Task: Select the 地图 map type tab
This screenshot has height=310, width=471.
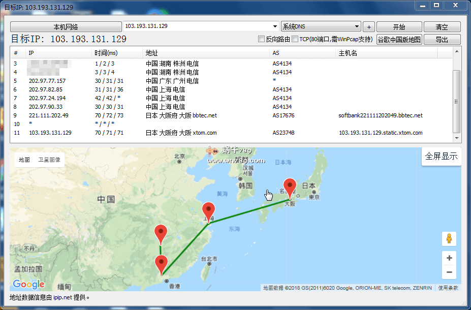Action: (x=24, y=160)
